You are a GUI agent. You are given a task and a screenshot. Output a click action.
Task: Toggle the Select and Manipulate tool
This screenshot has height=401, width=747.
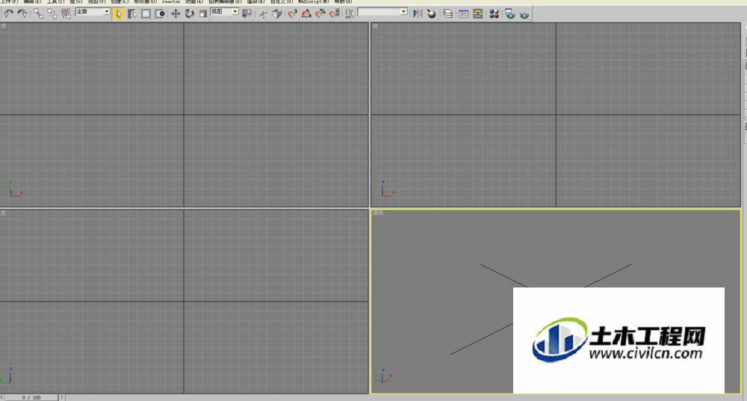263,13
